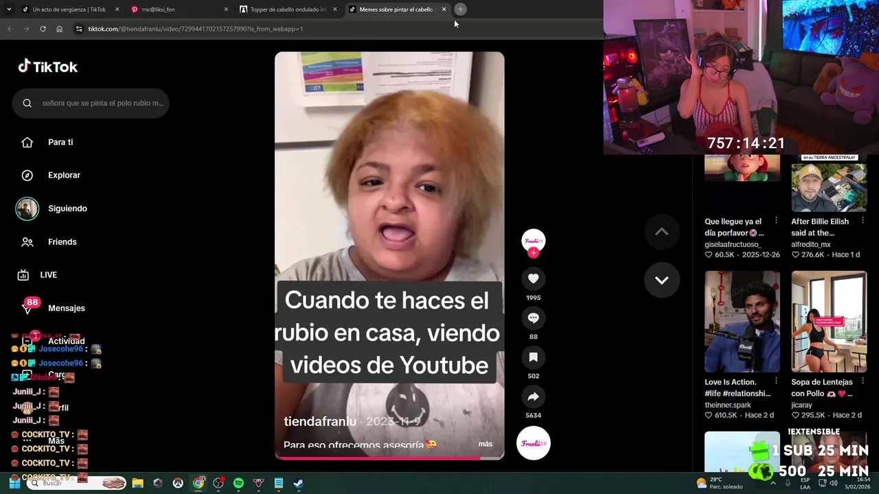Open tiendafranlu profile avatar above like
Viewport: 879px width, 494px height.
point(534,240)
